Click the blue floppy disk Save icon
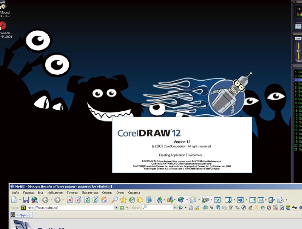This screenshot has width=302, height=229. [26, 200]
